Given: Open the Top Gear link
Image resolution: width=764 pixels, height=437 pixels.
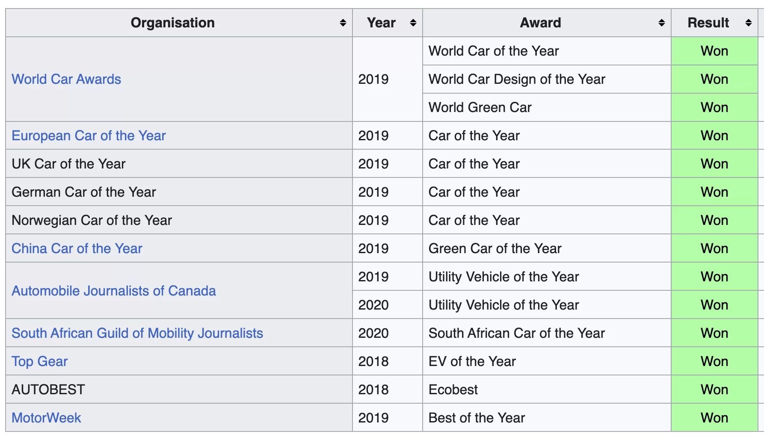Looking at the screenshot, I should (40, 361).
